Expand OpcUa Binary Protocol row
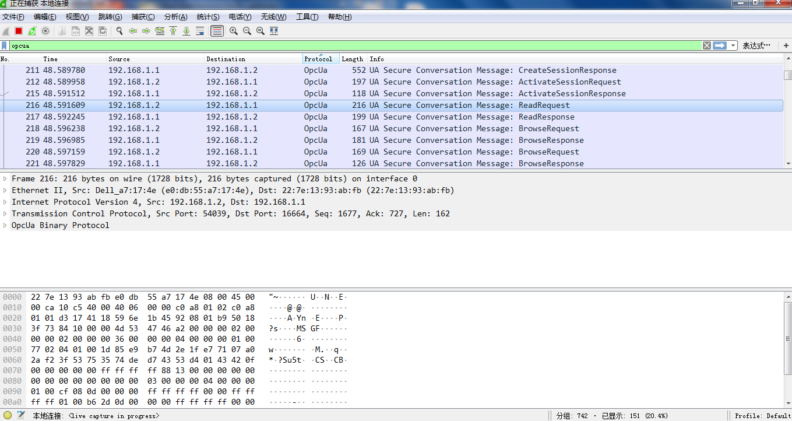 pyautogui.click(x=5, y=225)
